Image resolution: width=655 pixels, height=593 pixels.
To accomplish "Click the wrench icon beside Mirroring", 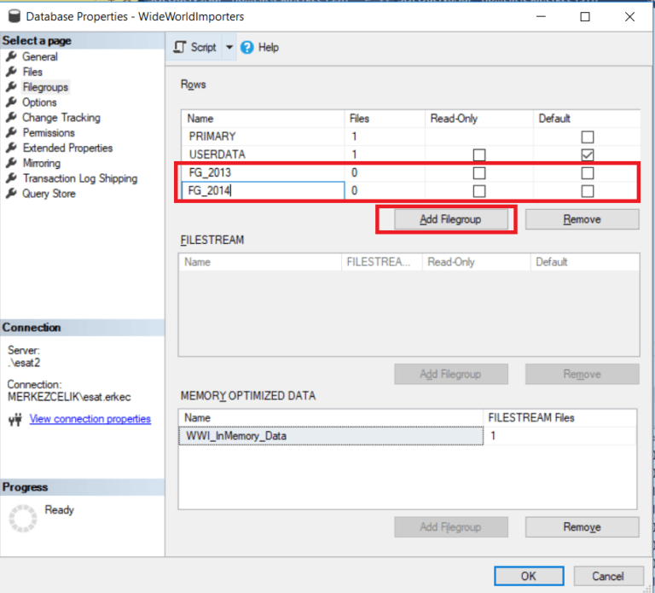I will [x=11, y=163].
